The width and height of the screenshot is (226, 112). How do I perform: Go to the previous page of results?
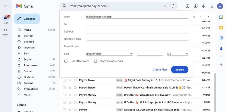[201, 17]
